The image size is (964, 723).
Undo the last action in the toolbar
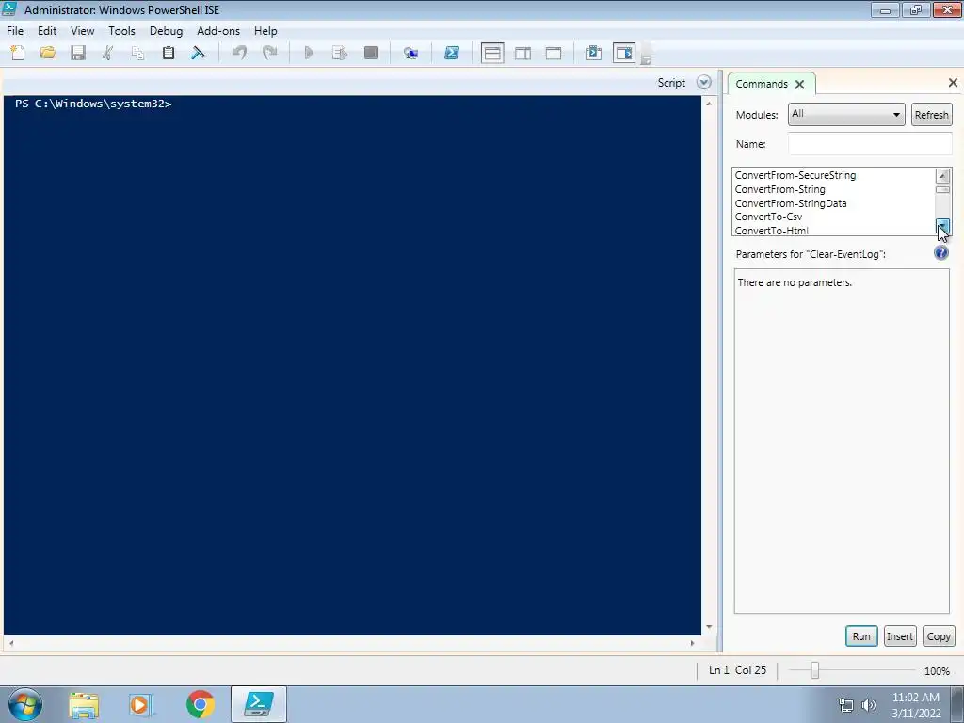240,53
